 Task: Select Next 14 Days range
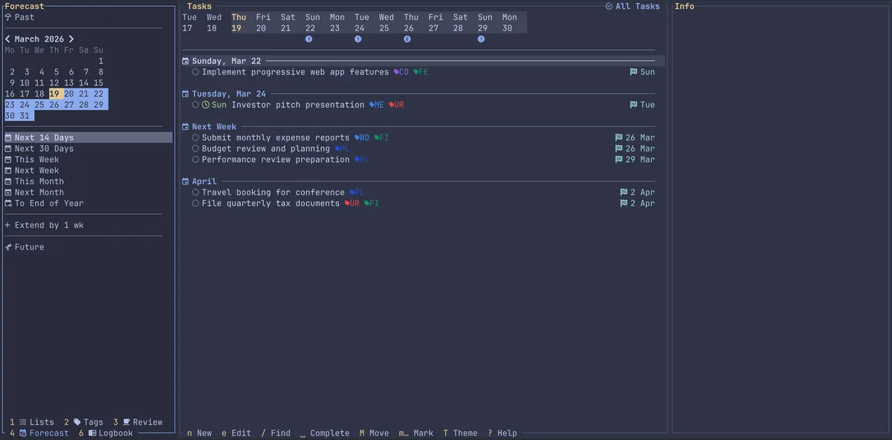coord(88,137)
